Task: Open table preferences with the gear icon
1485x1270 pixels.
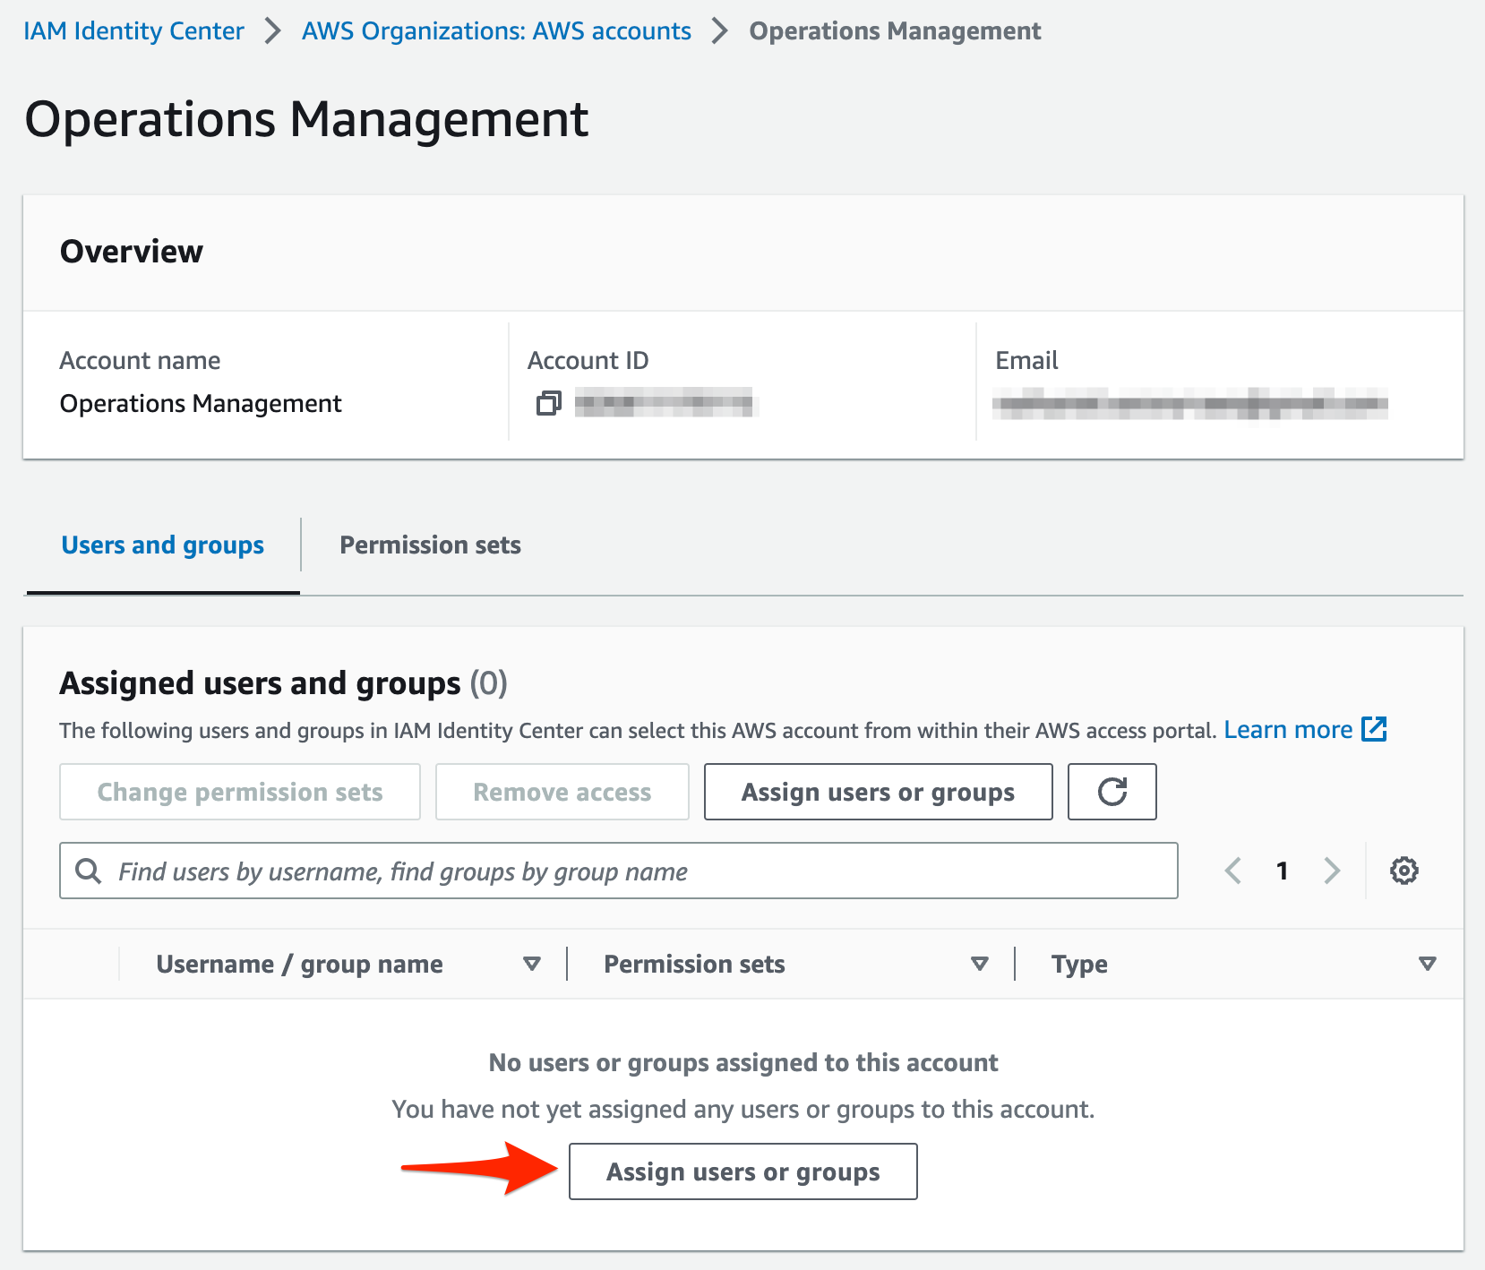Action: [x=1403, y=871]
